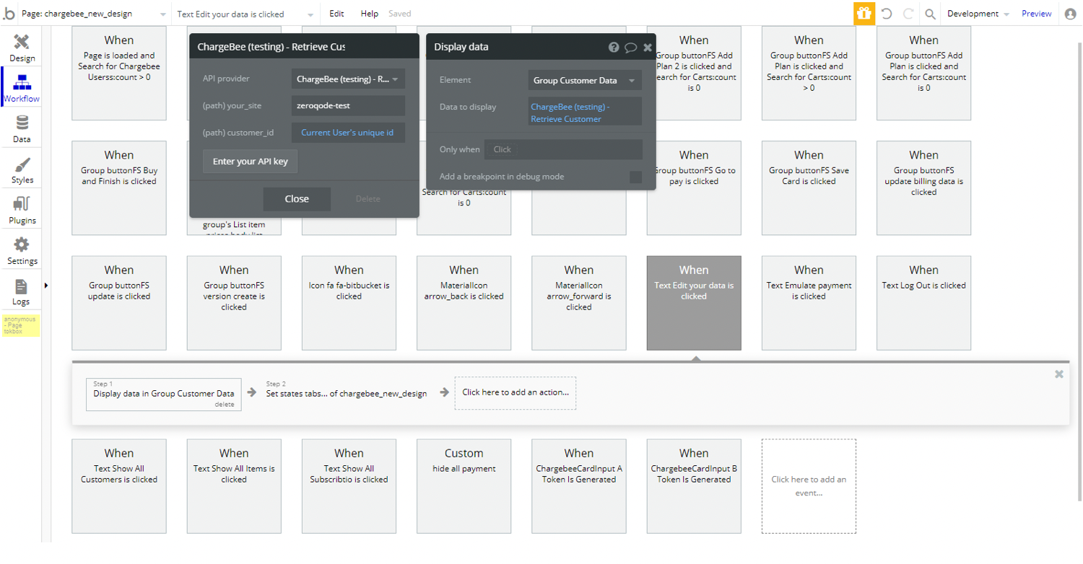Click Enter your API key button
Viewport: 1083px width, 564px height.
click(250, 161)
